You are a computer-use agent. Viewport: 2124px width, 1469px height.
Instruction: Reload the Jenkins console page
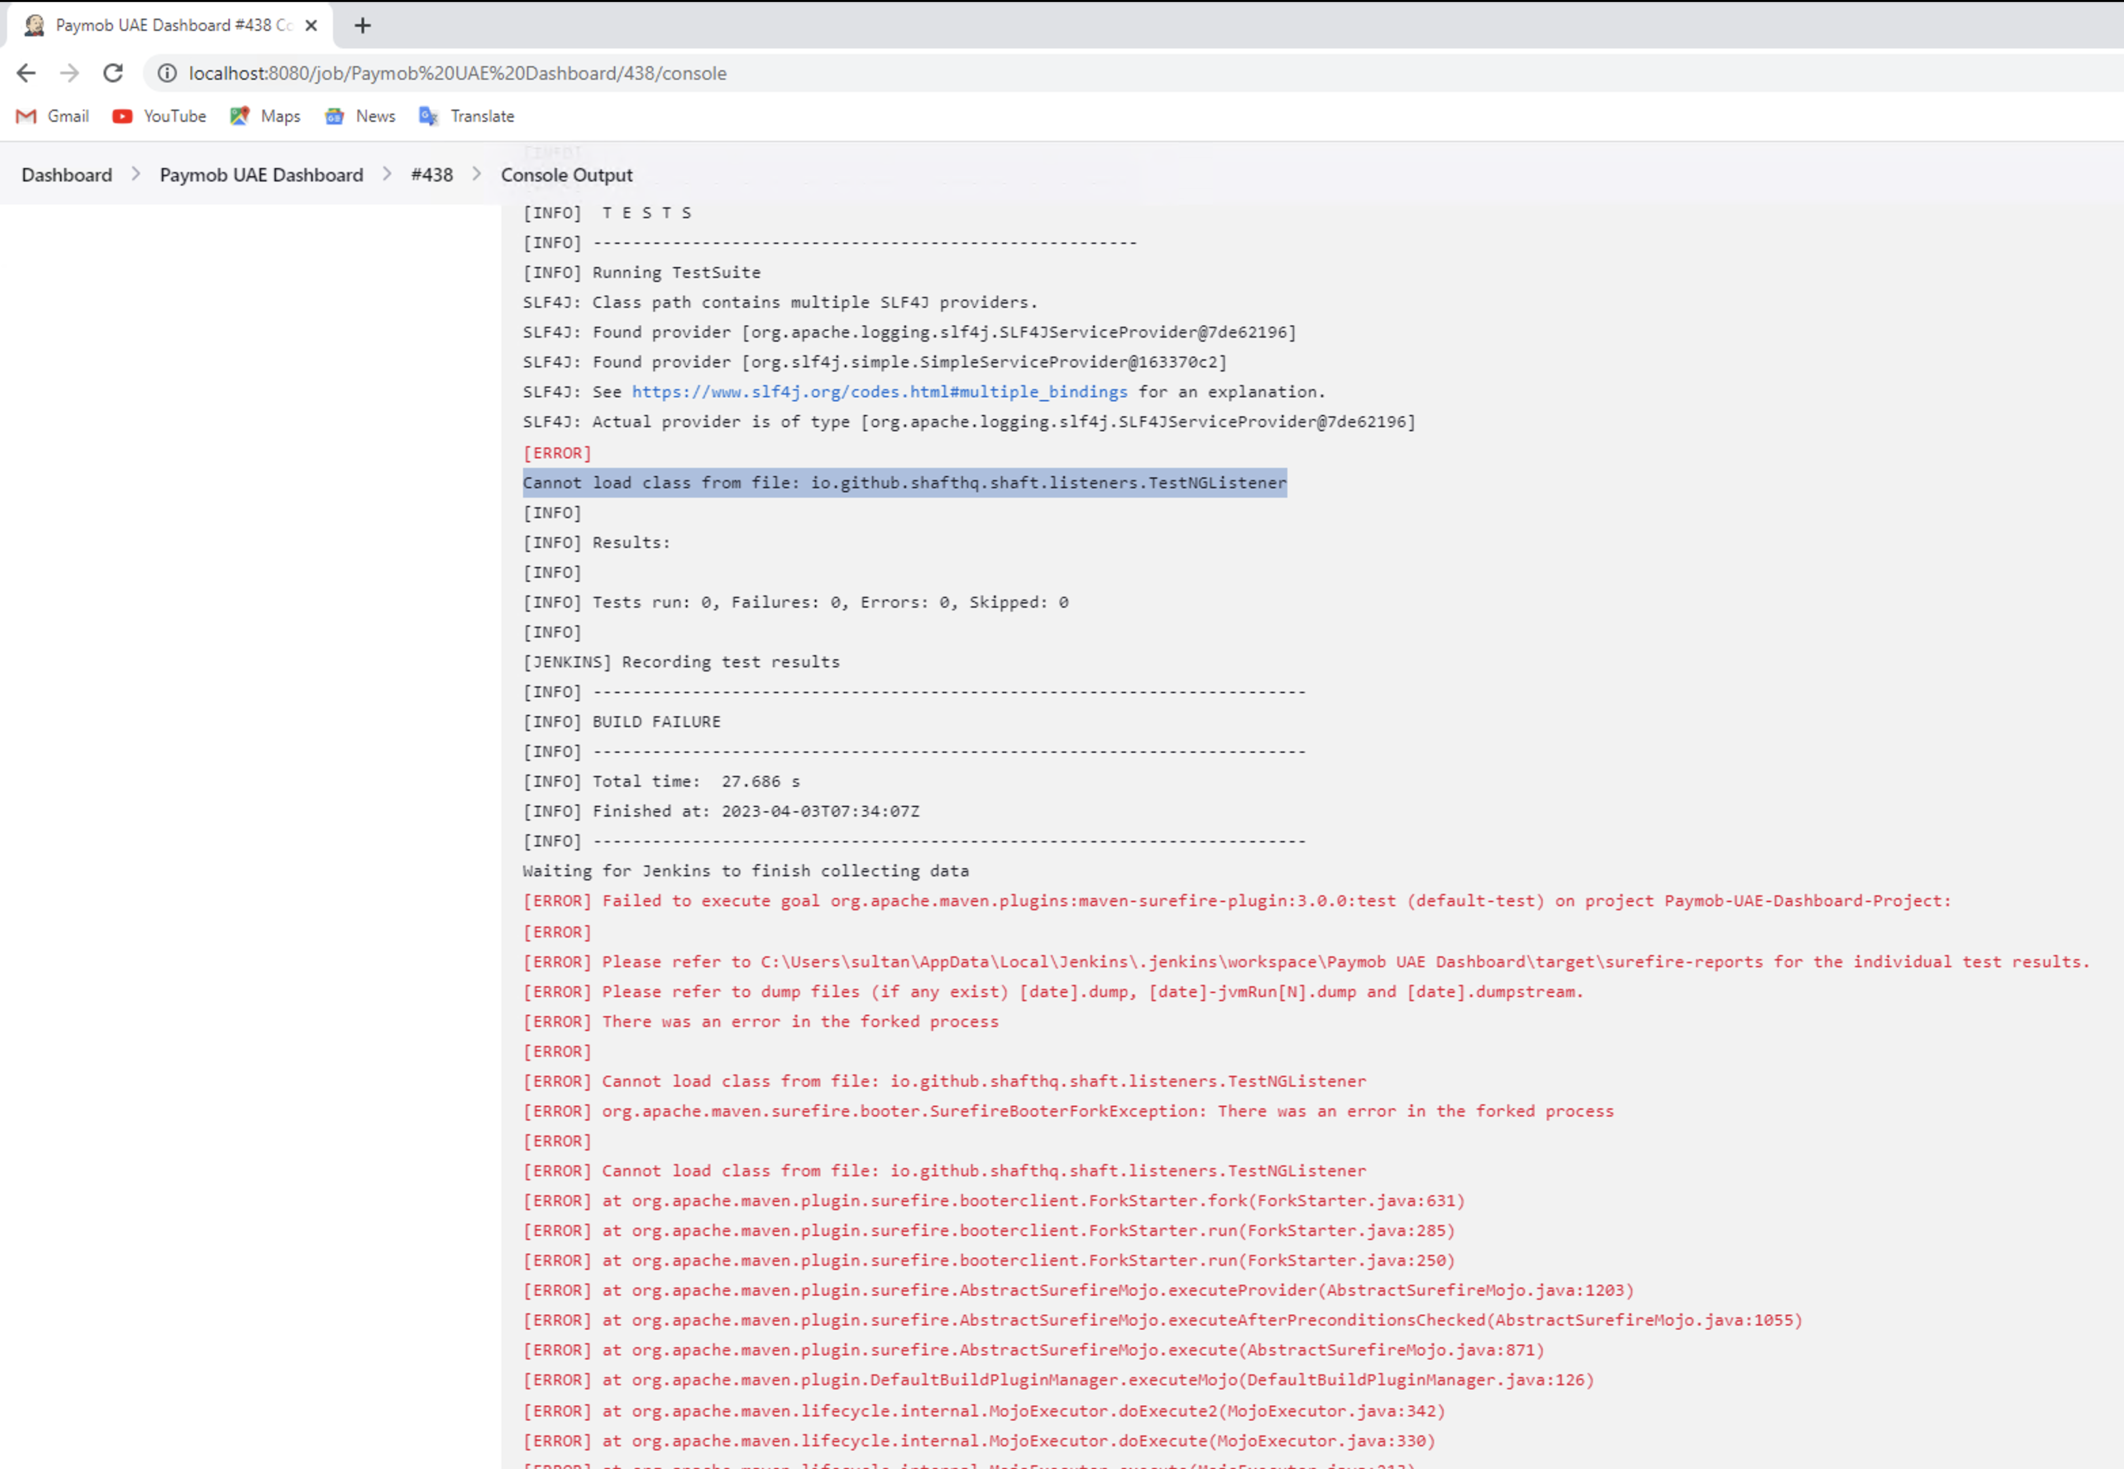click(x=112, y=73)
